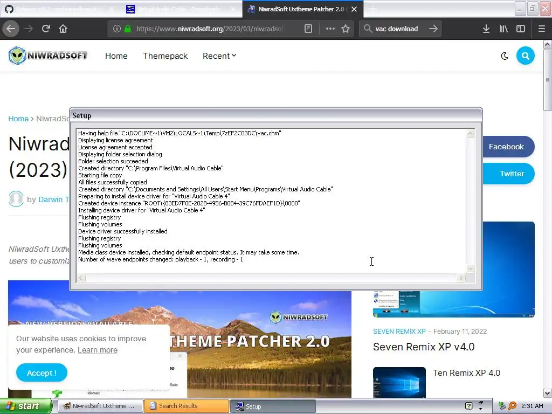Expand the Recent dropdown menu
Viewport: 552px width, 414px height.
coord(219,56)
